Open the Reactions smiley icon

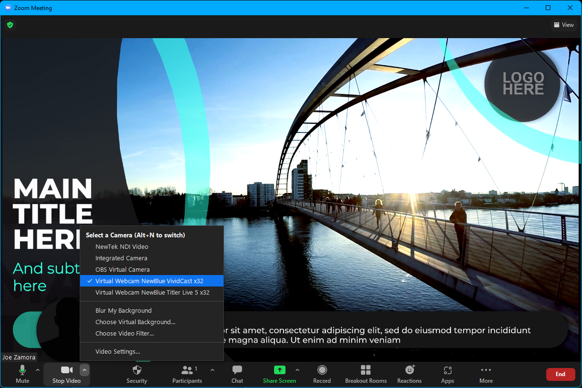[x=409, y=370]
